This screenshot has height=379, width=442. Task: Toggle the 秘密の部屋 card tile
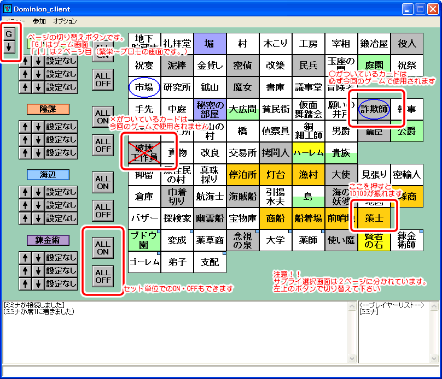point(210,109)
